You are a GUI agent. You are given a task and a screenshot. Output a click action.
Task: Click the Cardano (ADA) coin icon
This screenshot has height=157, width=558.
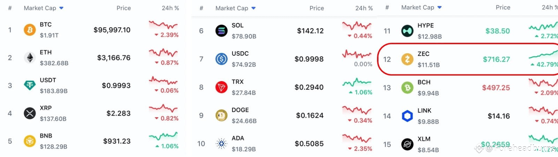click(221, 144)
